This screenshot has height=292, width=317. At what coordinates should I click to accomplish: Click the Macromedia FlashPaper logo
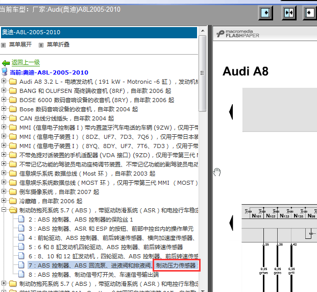click(238, 34)
